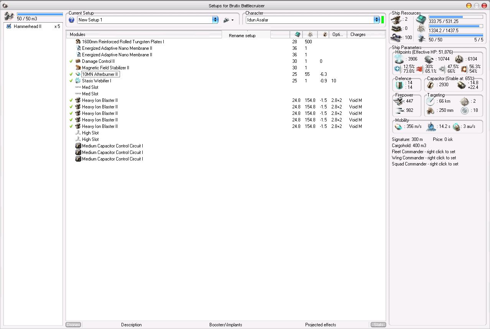The image size is (490, 329).
Task: Click the Stasis Webifier I module icon
Action: tap(78, 81)
